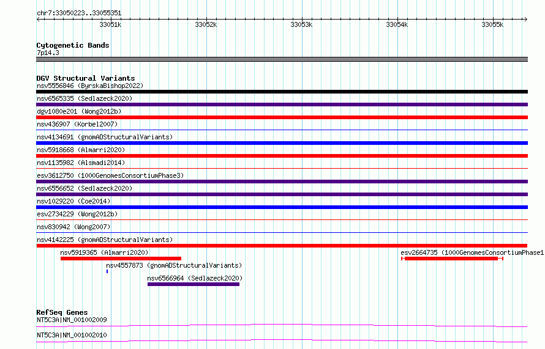The image size is (545, 349).
Task: Click the purple nsv6566964 variant bar
Action: pos(194,284)
